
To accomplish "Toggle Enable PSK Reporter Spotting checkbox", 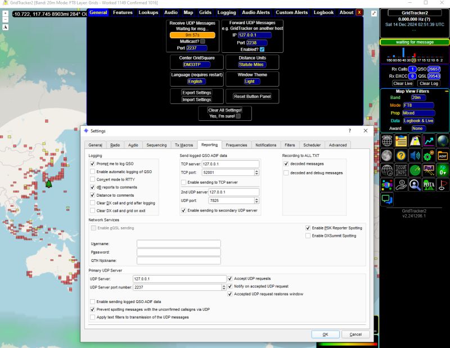I will (x=308, y=228).
